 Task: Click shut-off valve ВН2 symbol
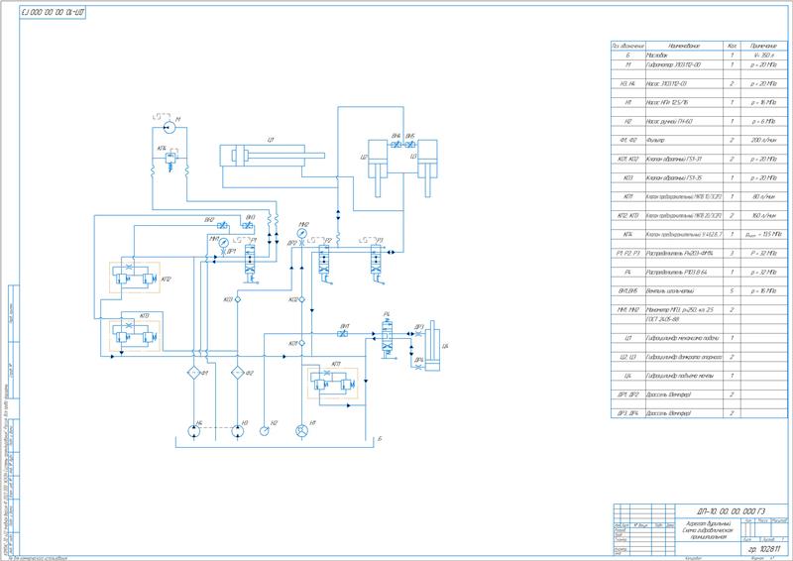click(x=222, y=226)
